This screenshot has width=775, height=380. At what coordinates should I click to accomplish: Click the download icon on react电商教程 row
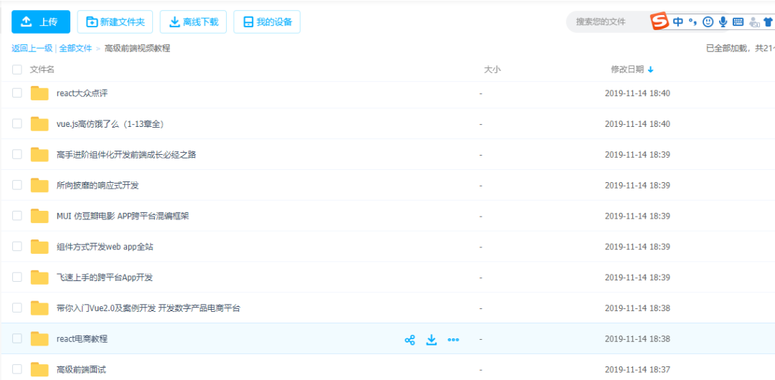coord(431,340)
